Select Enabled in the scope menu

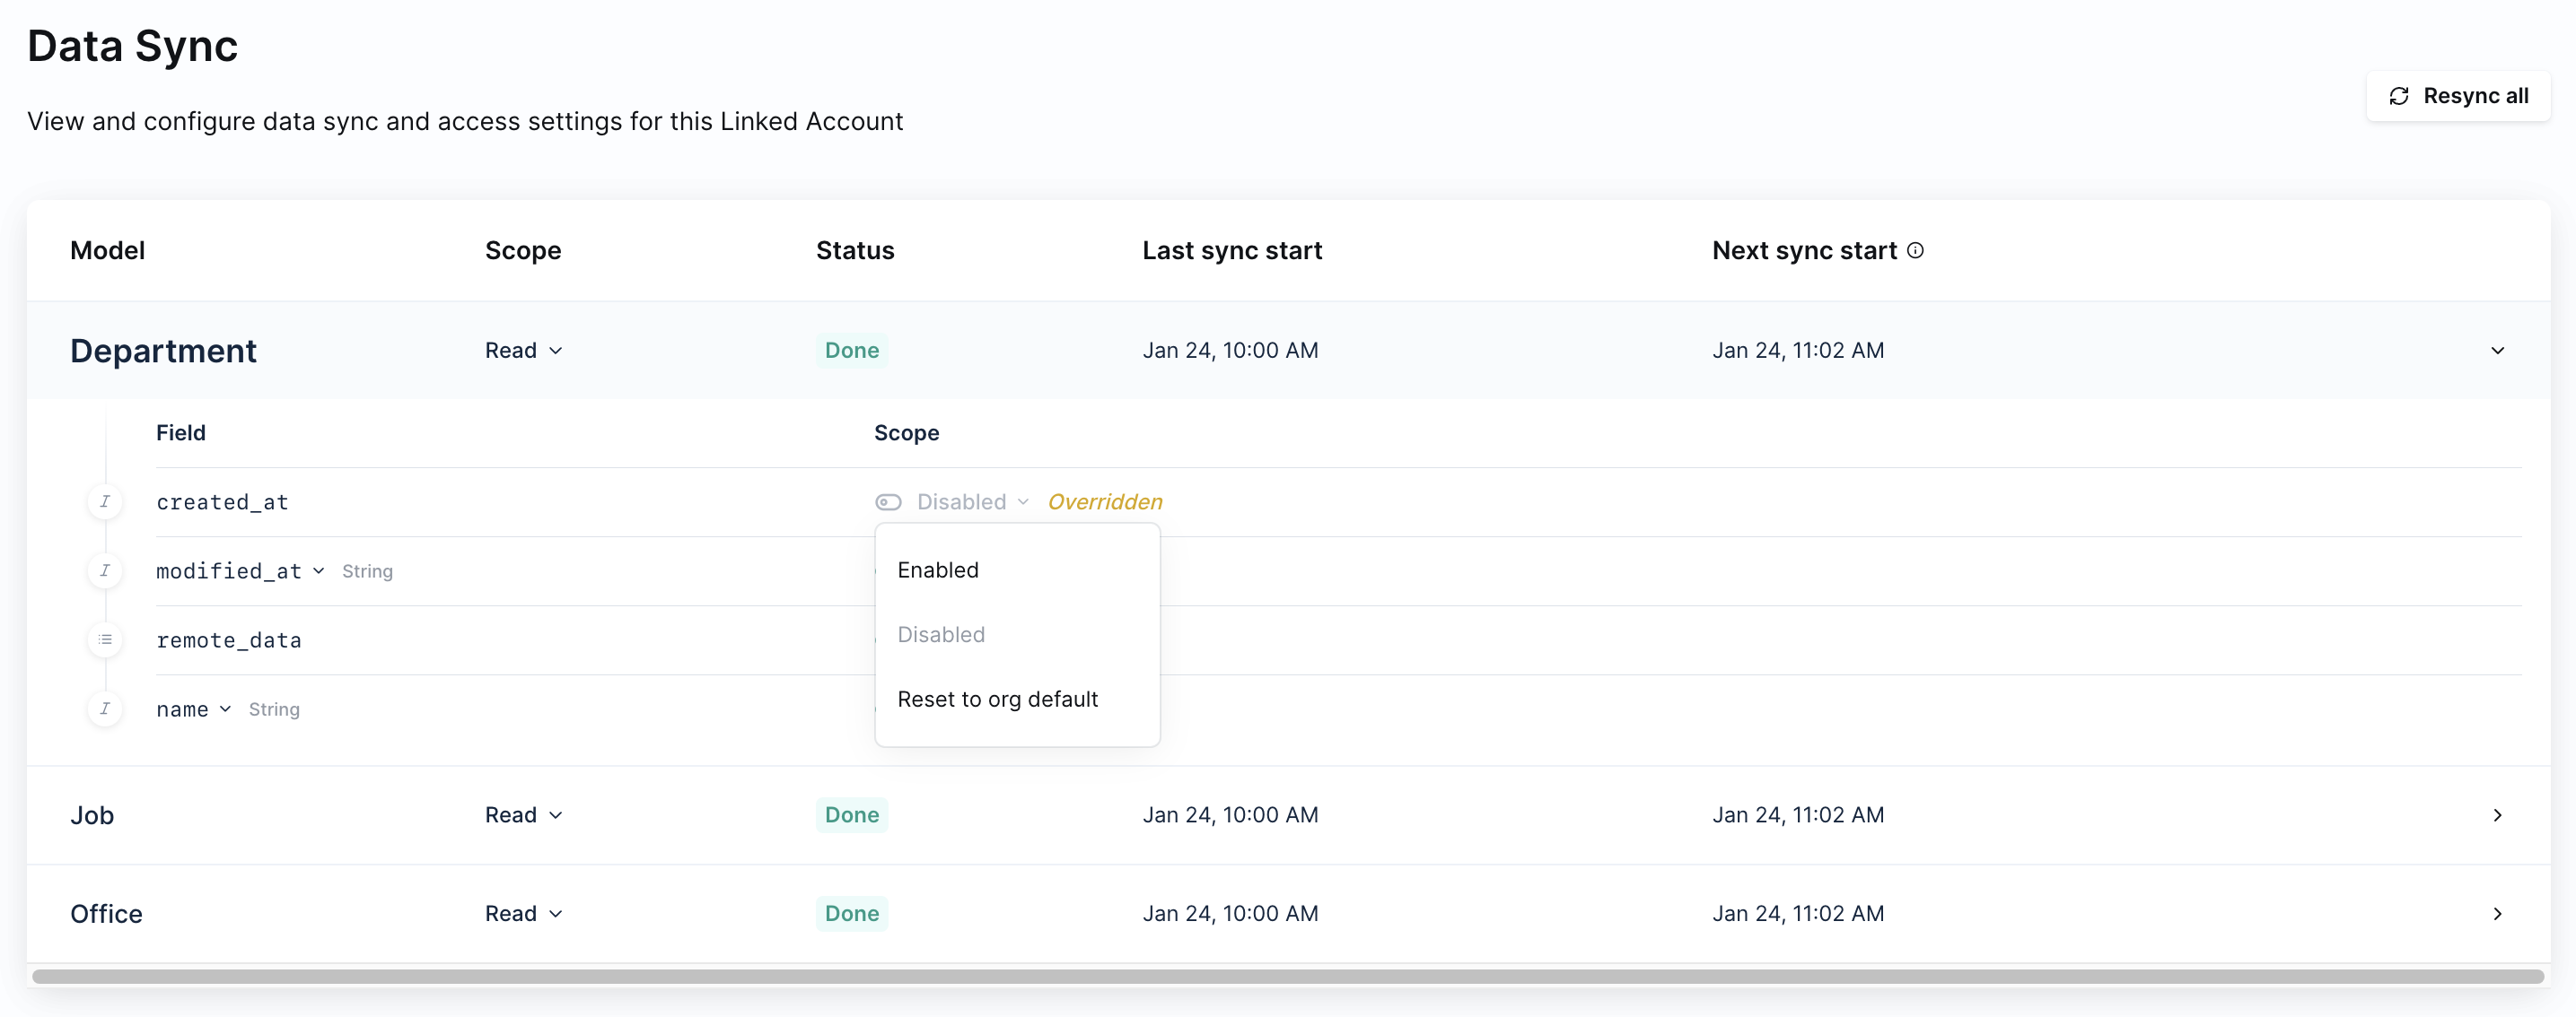[x=938, y=569]
